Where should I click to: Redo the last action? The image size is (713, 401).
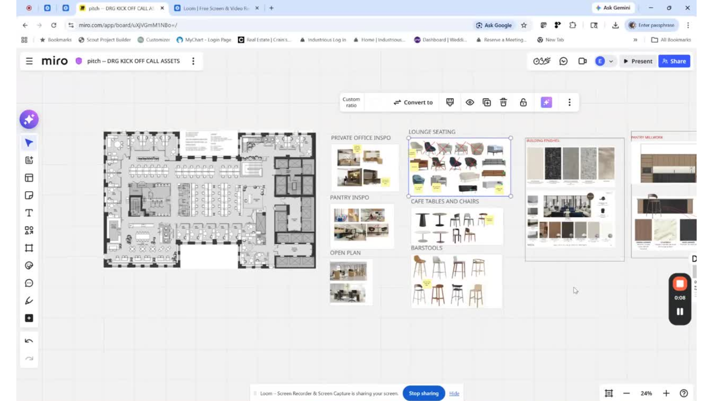pos(29,359)
